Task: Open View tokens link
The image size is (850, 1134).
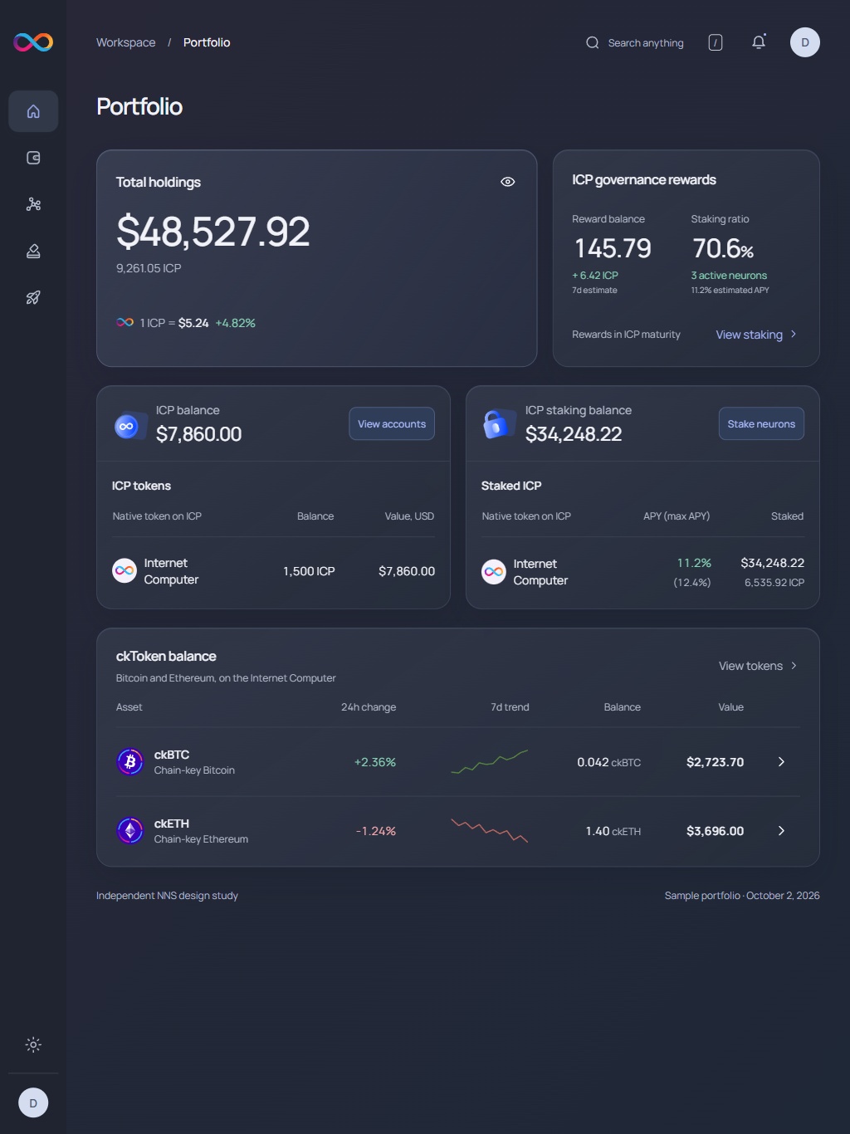Action: (750, 666)
